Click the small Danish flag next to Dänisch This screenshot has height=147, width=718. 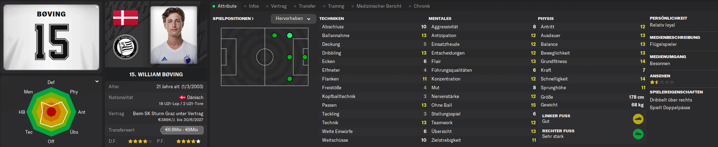182,98
